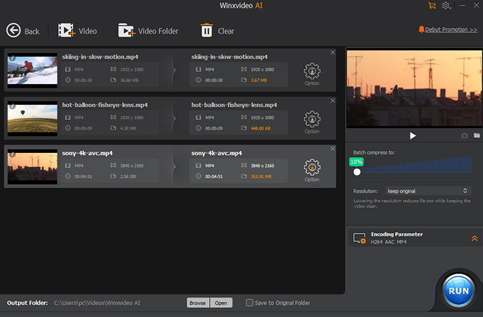483x317 pixels.
Task: Open Option gear for hot-balloon-fisheye-lens.mp4
Action: pos(312,119)
